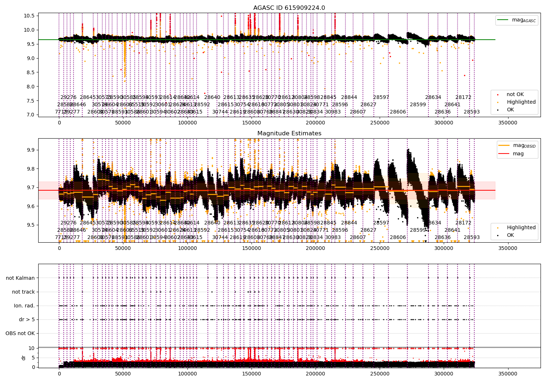Click obsid label '28172' in Magnitude Estimates plot
Image resolution: width=546 pixels, height=382 pixels.
[463, 223]
